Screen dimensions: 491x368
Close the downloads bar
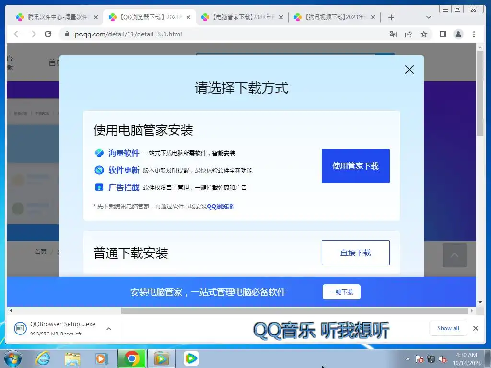pos(475,328)
